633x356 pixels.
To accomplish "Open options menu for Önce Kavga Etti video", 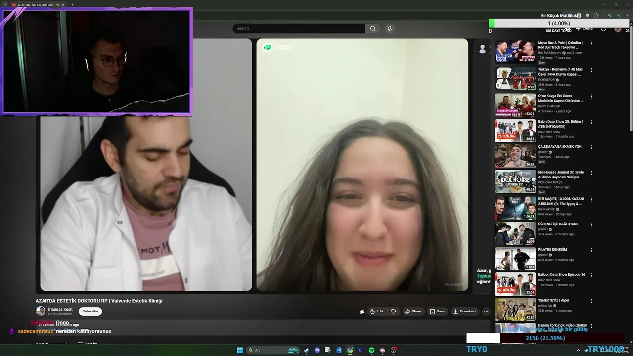I will point(591,96).
